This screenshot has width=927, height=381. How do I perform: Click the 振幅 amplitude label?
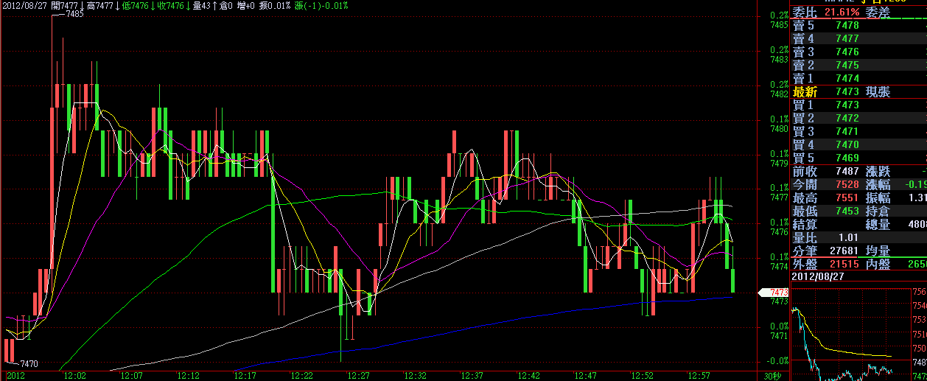pyautogui.click(x=878, y=198)
